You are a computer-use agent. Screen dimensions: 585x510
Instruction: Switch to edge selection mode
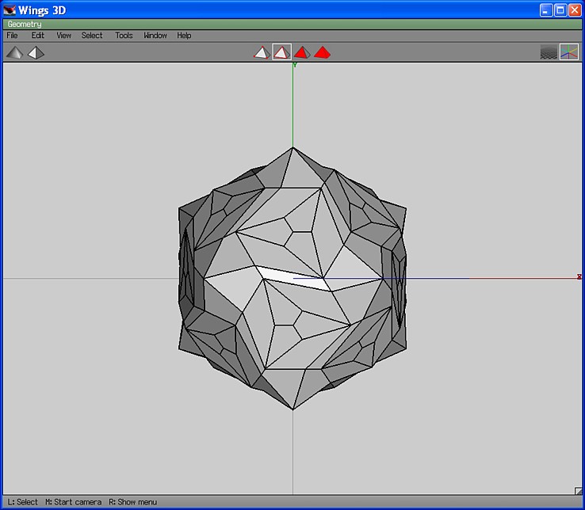[x=281, y=52]
